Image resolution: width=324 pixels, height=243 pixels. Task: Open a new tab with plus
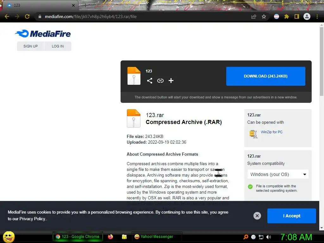pyautogui.click(x=85, y=6)
